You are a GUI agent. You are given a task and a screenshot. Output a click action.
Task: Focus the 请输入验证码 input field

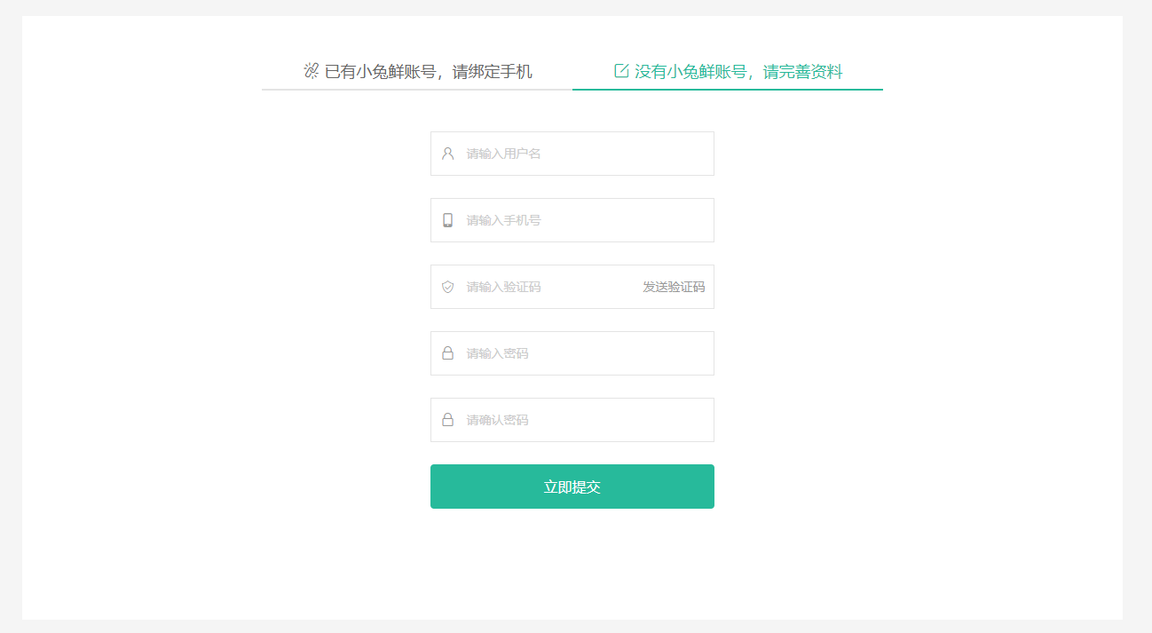click(x=546, y=287)
